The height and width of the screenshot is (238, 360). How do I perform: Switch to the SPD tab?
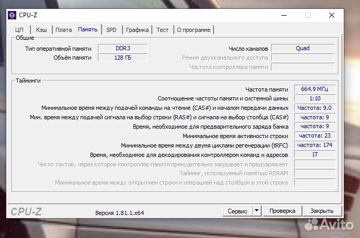[111, 30]
